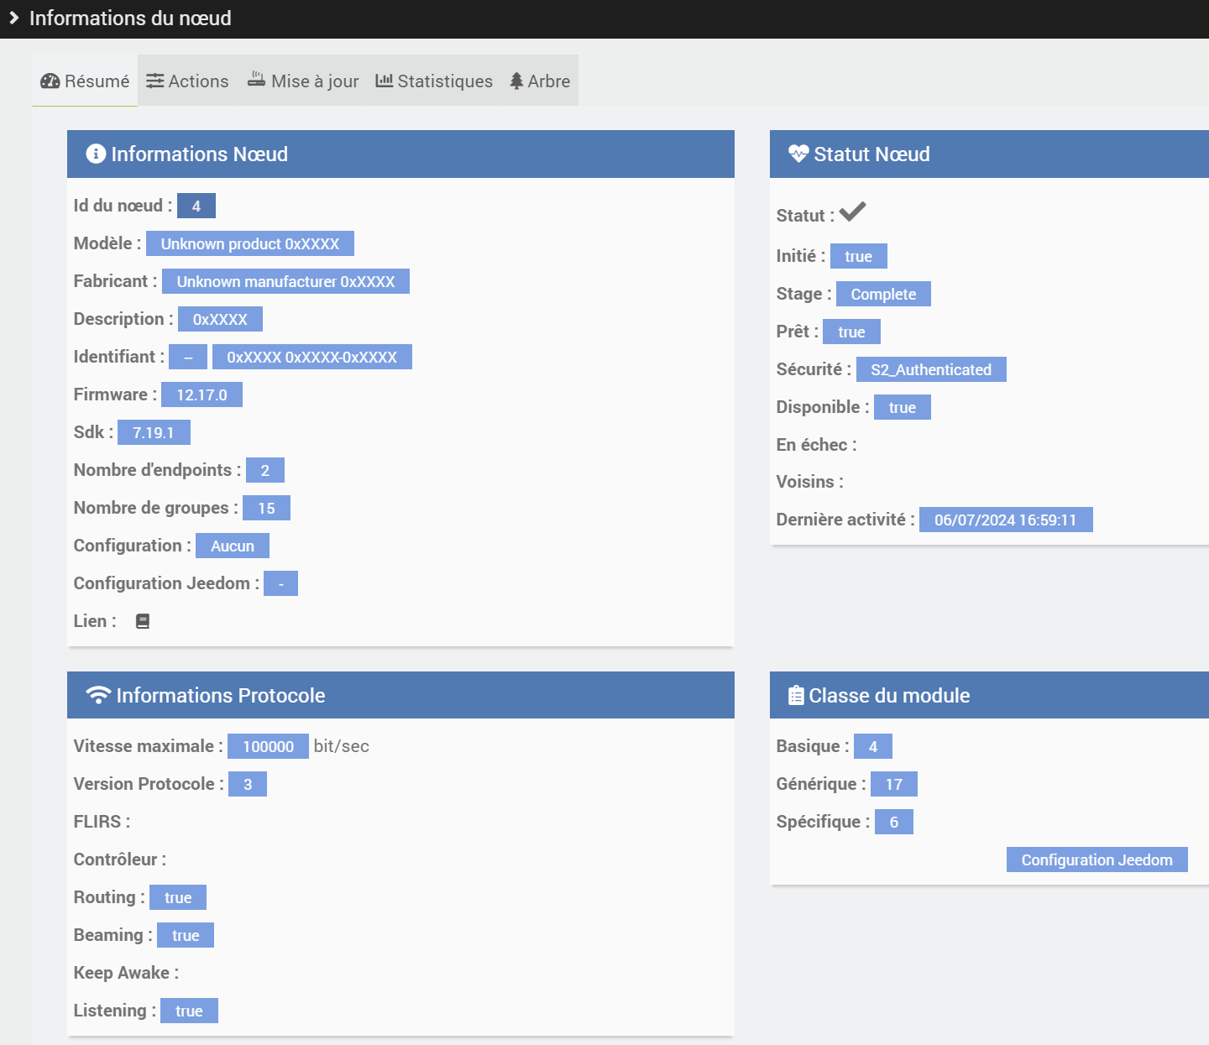Screen dimensions: 1209x1045
Task: Click the heartbeat icon in Statut Nœud header
Action: [x=798, y=154]
